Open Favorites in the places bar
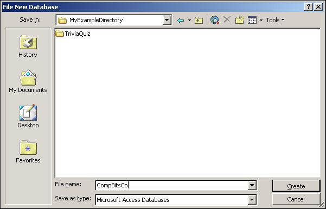This screenshot has width=326, height=209. pyautogui.click(x=28, y=152)
